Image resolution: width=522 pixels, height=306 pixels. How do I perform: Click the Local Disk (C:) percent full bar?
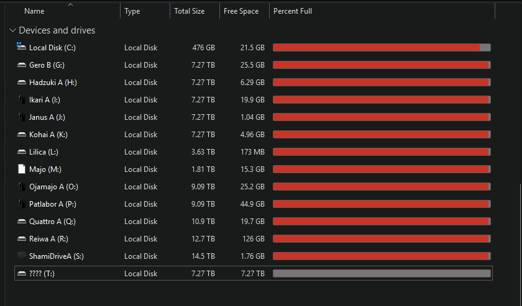(382, 48)
